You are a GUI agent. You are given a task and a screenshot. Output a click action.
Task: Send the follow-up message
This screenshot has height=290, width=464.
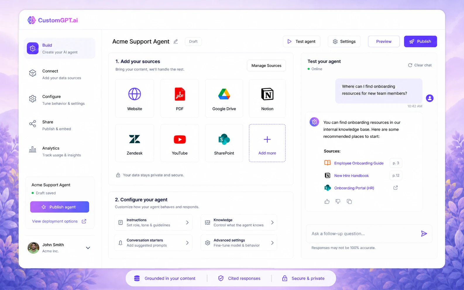424,234
